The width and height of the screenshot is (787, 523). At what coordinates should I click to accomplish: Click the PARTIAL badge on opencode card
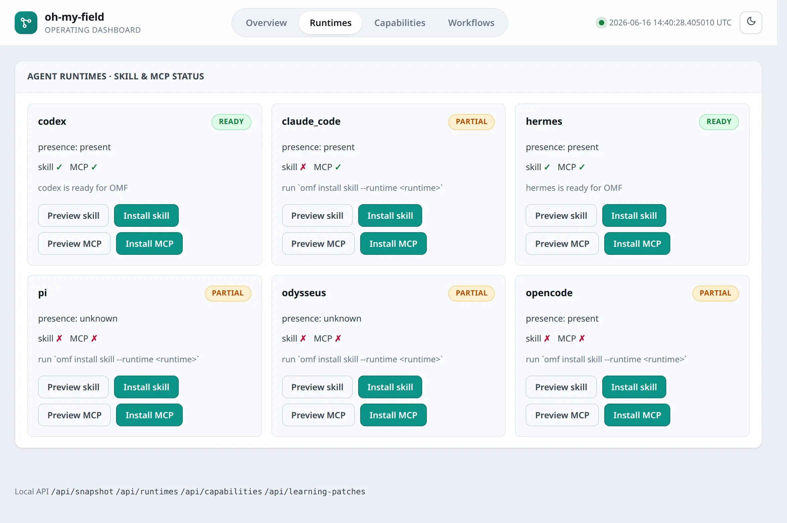point(715,293)
